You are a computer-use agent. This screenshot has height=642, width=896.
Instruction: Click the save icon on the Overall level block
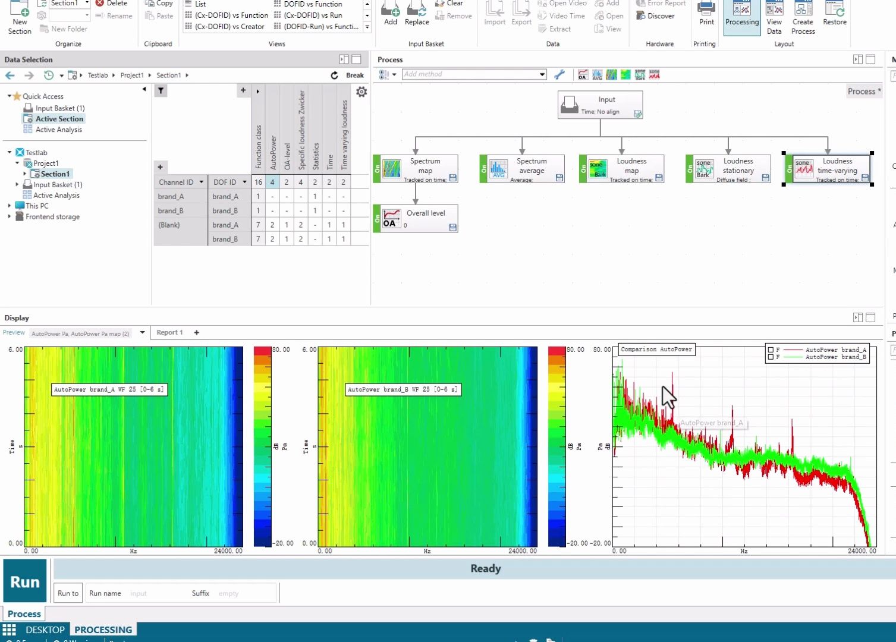[x=452, y=227]
